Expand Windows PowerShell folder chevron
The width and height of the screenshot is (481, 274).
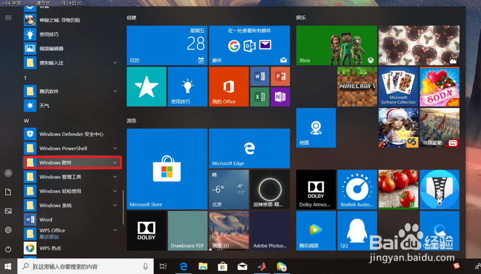pyautogui.click(x=115, y=149)
